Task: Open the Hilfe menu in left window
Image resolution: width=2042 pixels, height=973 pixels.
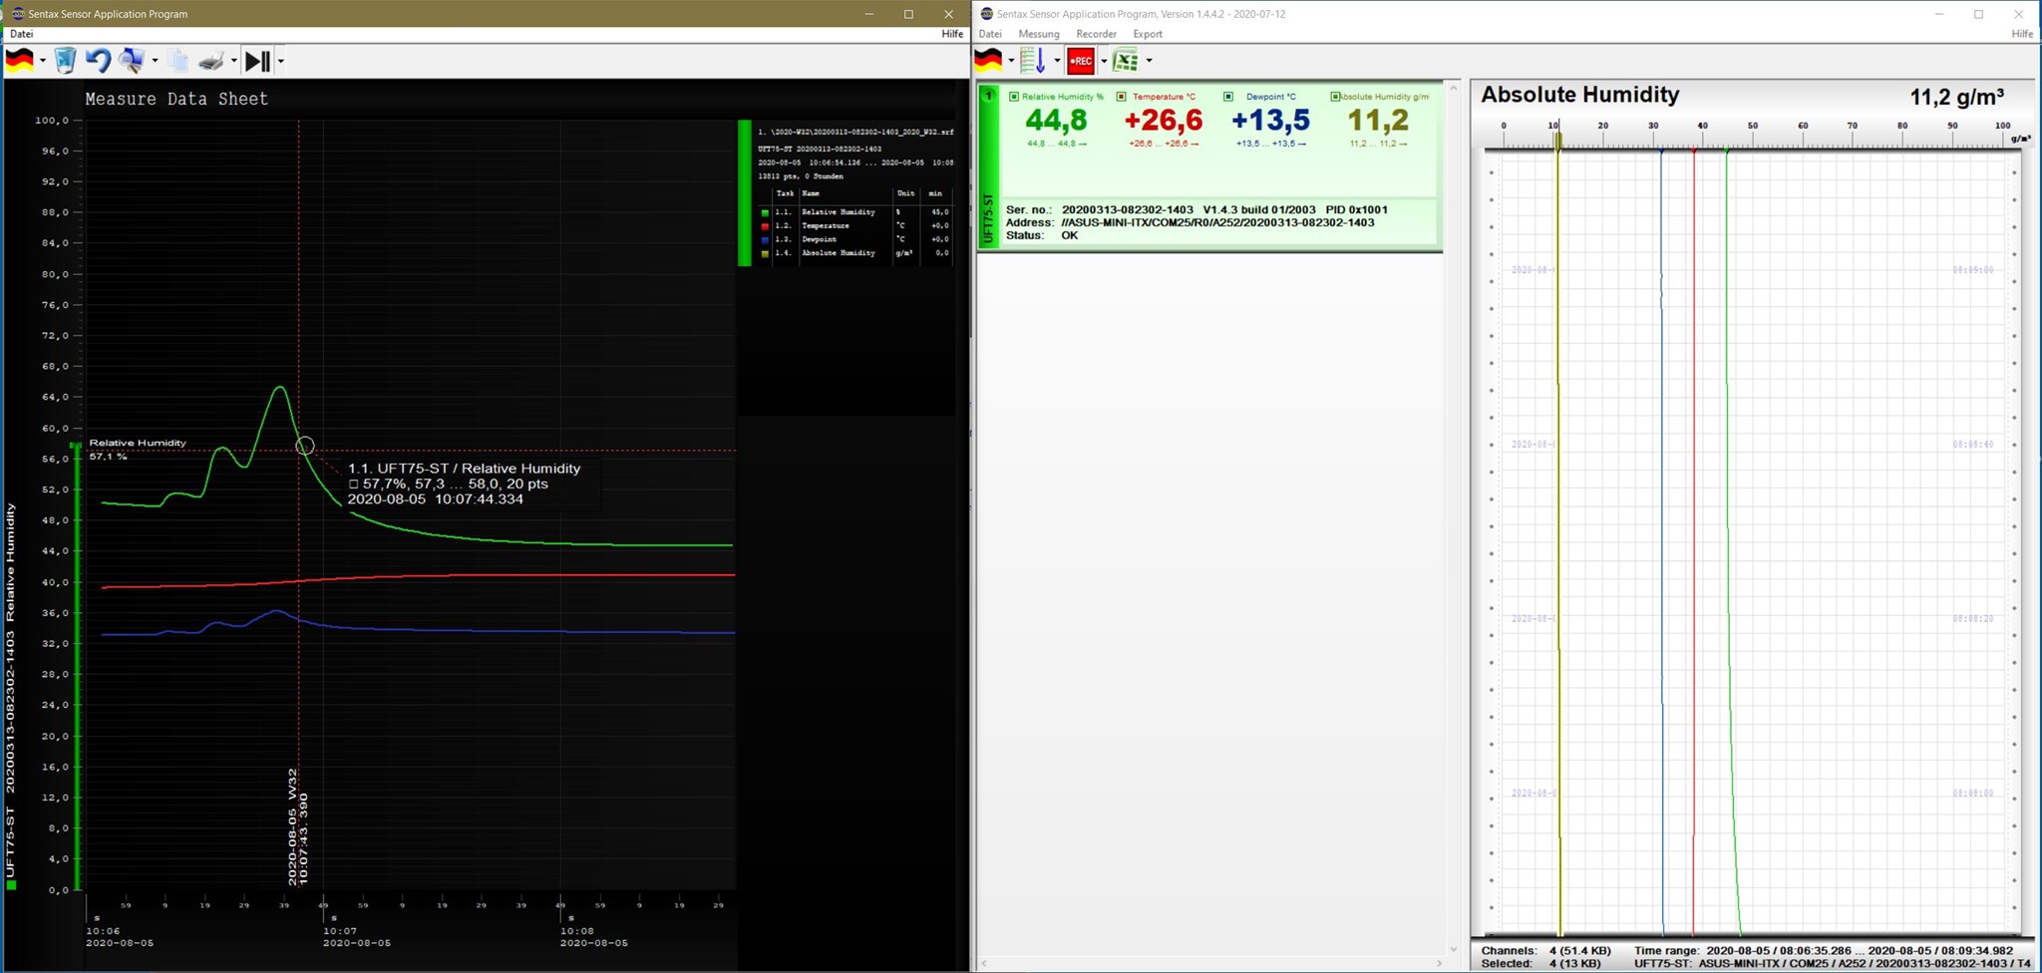Action: click(x=952, y=34)
